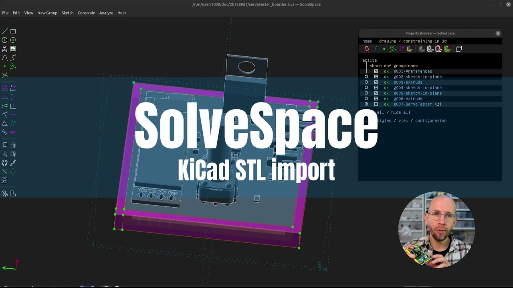Create Sketch In 3D group
Screen dimensions: 513x288
13,172
